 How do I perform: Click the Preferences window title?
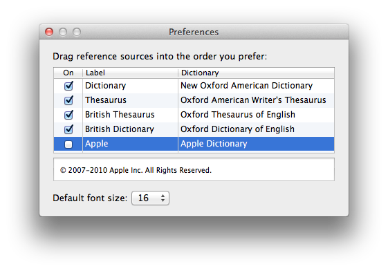(194, 32)
